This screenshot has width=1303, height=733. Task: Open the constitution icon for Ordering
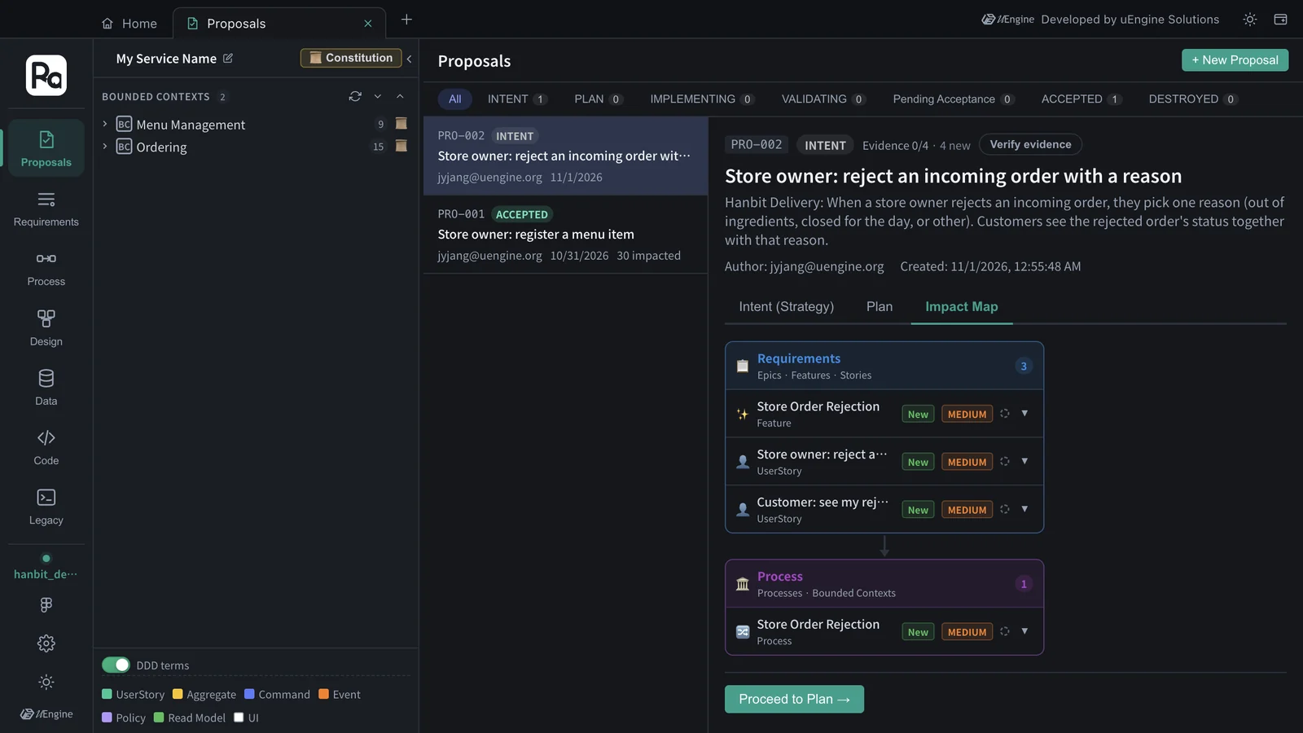click(x=401, y=147)
